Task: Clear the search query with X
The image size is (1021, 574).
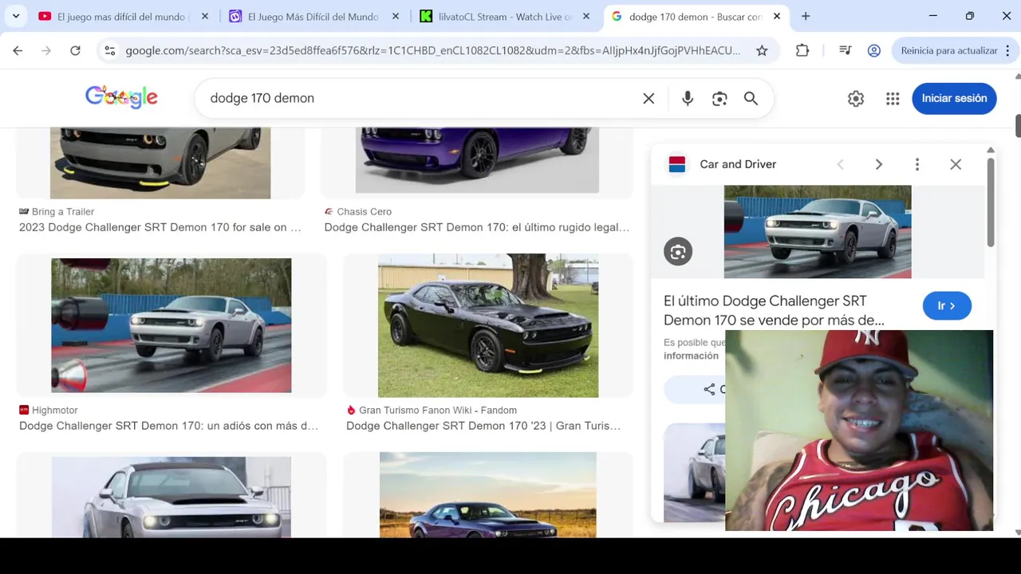Action: [648, 98]
